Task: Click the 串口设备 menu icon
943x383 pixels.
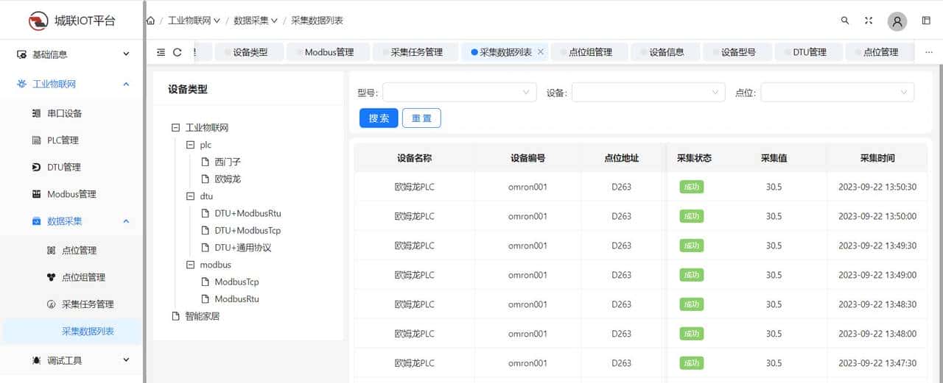Action: tap(36, 113)
